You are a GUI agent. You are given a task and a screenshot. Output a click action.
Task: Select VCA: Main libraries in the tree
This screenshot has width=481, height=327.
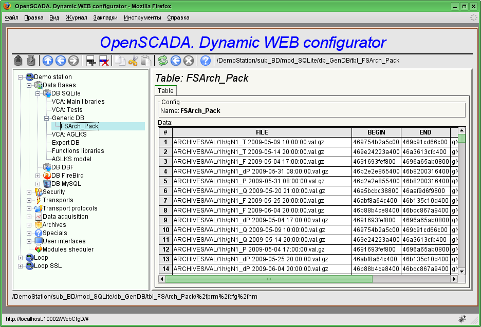pyautogui.click(x=78, y=102)
